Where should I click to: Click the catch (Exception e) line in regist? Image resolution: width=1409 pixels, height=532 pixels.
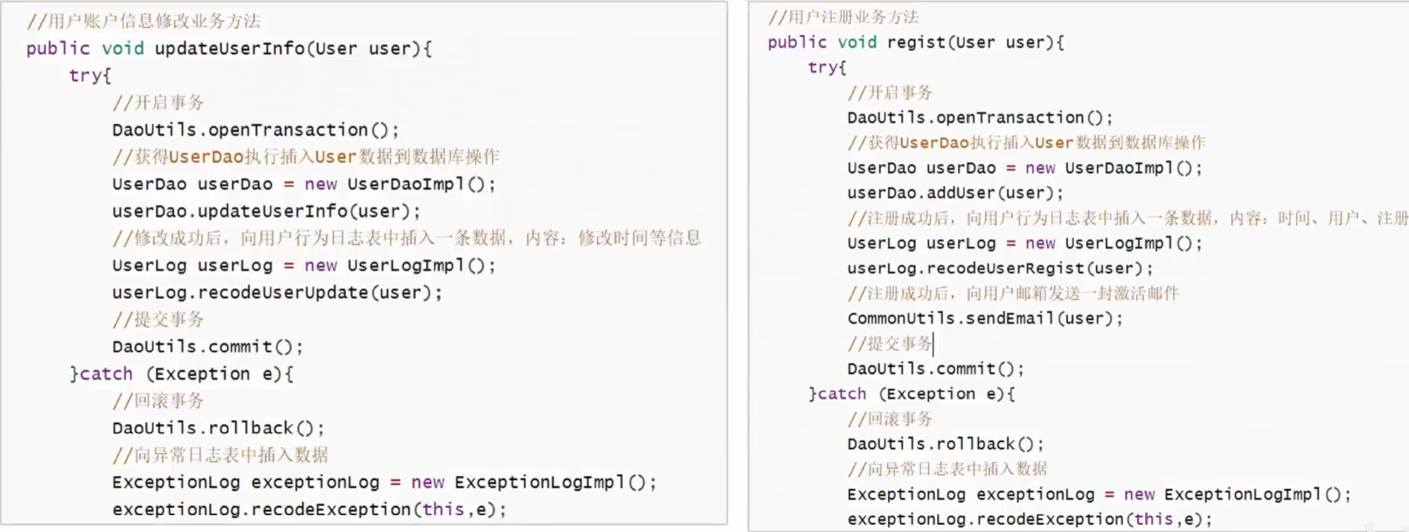tap(912, 394)
